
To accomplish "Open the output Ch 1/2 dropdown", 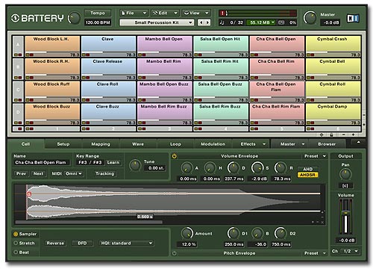I will coord(351,251).
